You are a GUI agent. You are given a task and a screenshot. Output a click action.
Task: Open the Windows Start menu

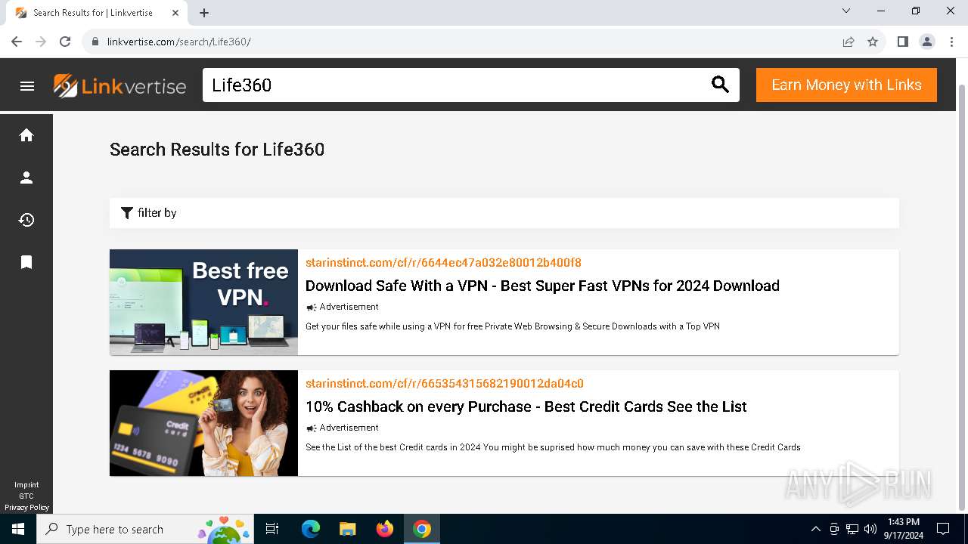coord(18,529)
